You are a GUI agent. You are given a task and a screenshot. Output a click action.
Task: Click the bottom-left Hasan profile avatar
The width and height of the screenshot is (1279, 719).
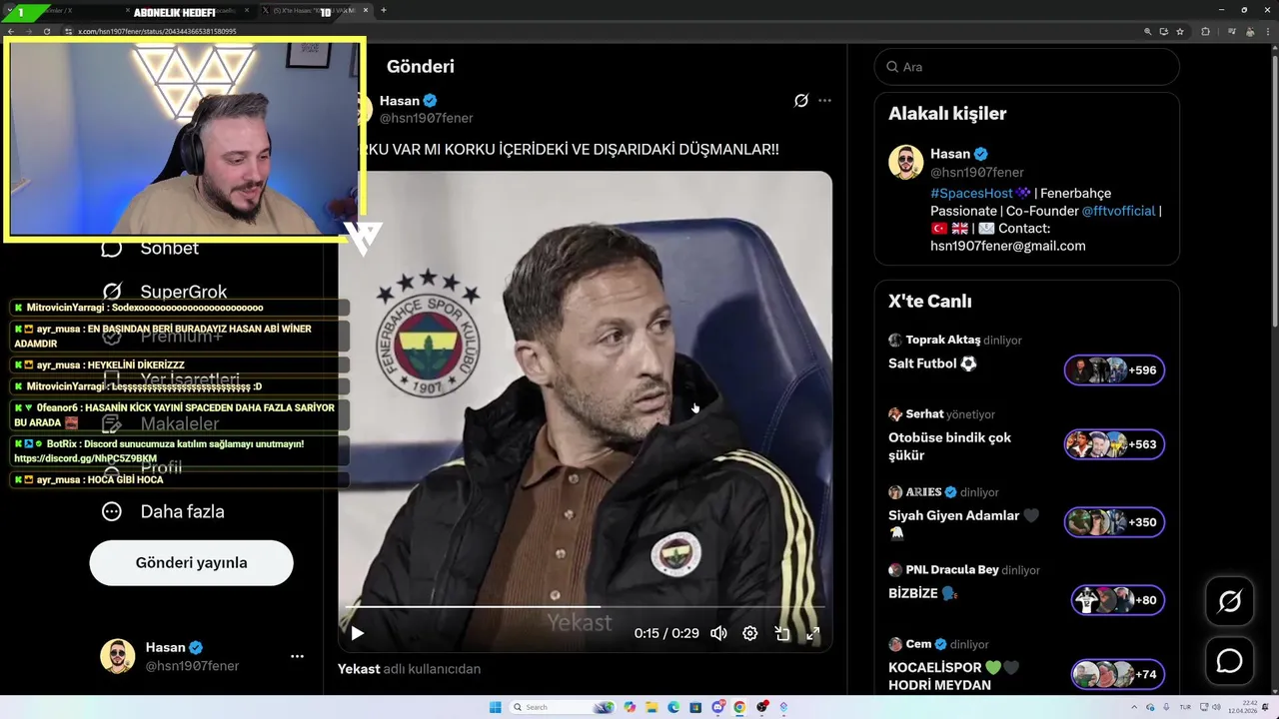117,656
